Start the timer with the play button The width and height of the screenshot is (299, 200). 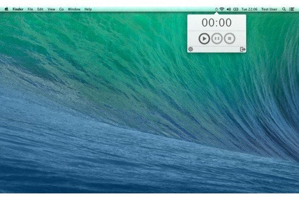(x=204, y=39)
